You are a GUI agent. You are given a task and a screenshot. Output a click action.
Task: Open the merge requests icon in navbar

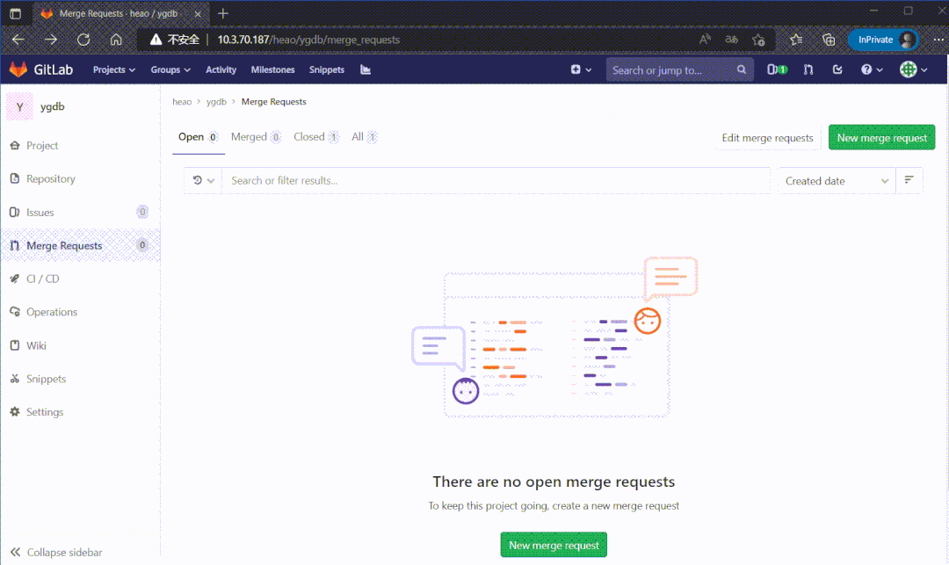pos(808,69)
